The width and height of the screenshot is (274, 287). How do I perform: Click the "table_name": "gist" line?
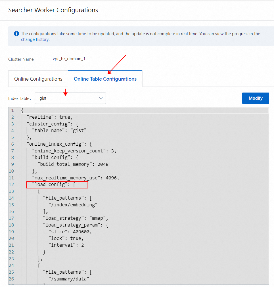pyautogui.click(x=59, y=131)
